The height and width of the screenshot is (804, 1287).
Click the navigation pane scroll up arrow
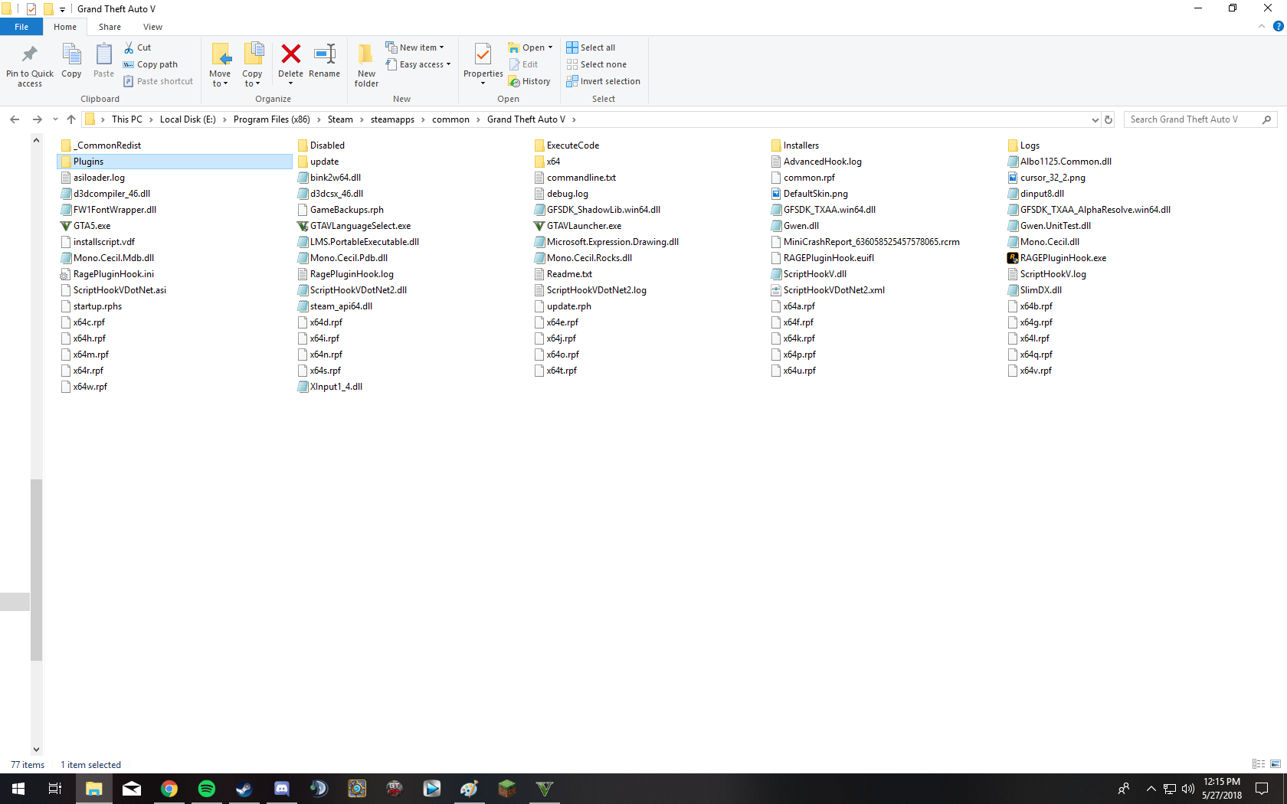[x=36, y=141]
